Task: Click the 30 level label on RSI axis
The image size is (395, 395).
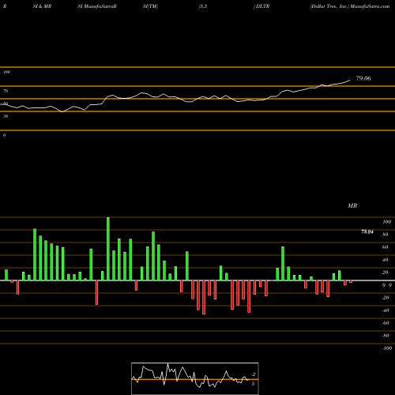Action: pos(6,116)
